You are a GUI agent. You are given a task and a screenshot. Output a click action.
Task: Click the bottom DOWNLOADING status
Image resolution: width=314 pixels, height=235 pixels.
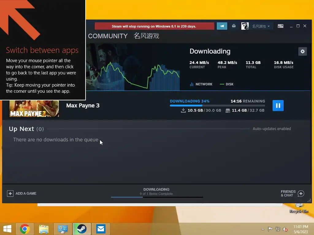[156, 189]
